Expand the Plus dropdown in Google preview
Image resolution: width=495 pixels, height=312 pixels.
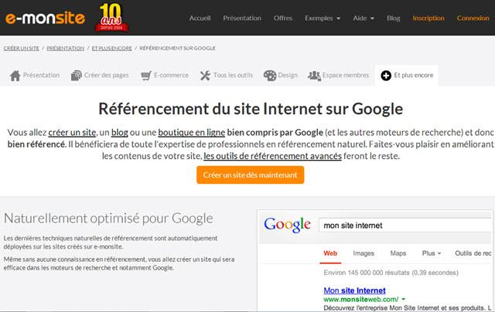point(432,253)
